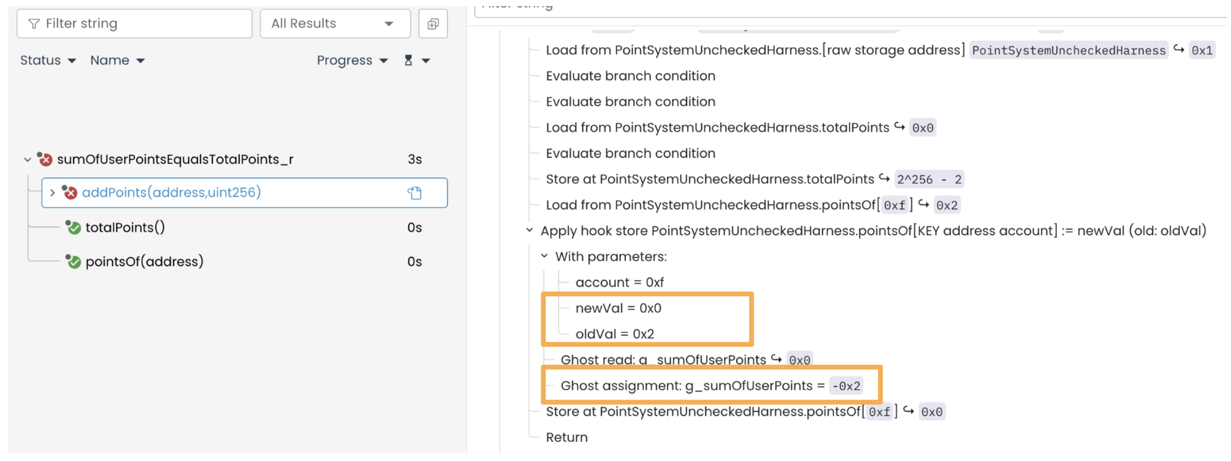Expand the addPoints(address,uint256) entry
The height and width of the screenshot is (462, 1231).
click(52, 193)
